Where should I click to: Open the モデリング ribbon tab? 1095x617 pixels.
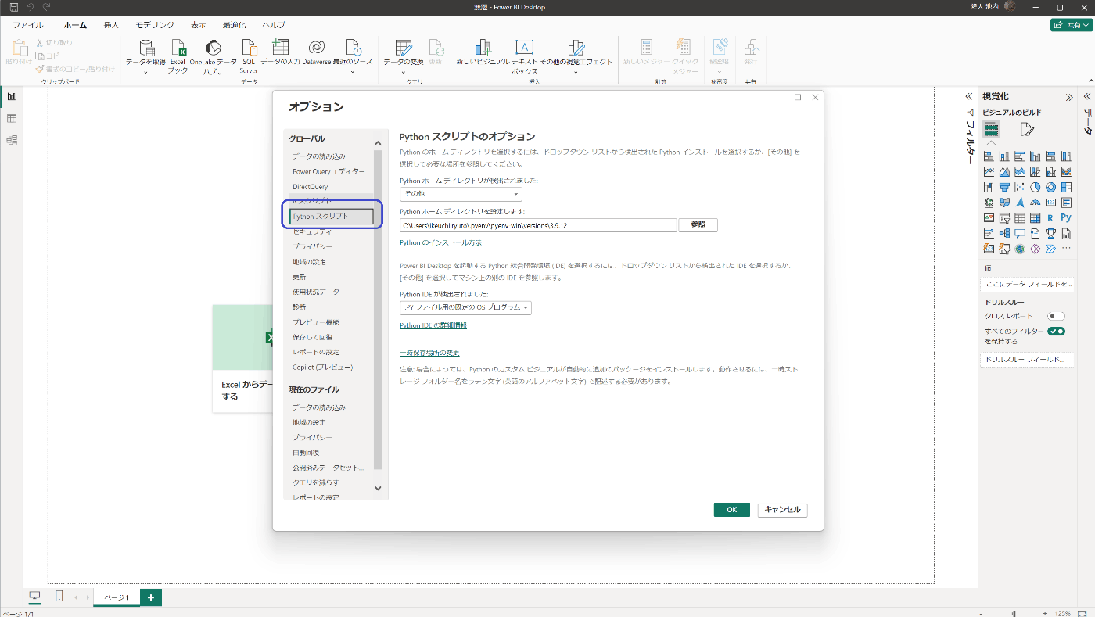[155, 25]
